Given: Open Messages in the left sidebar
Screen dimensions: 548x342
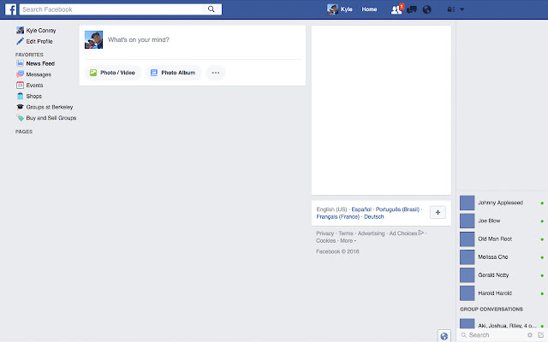Looking at the screenshot, I should coord(39,74).
